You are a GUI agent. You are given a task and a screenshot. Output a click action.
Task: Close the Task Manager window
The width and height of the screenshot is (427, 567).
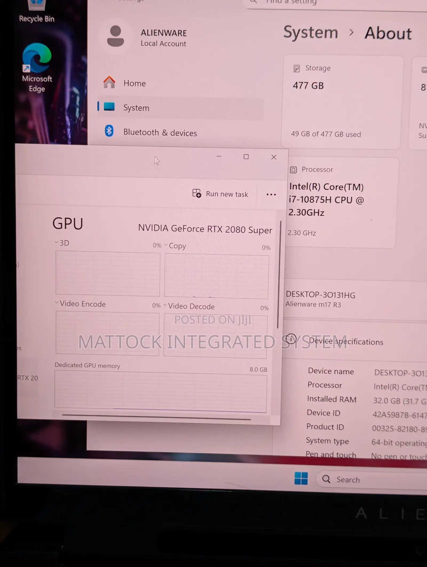pos(274,157)
